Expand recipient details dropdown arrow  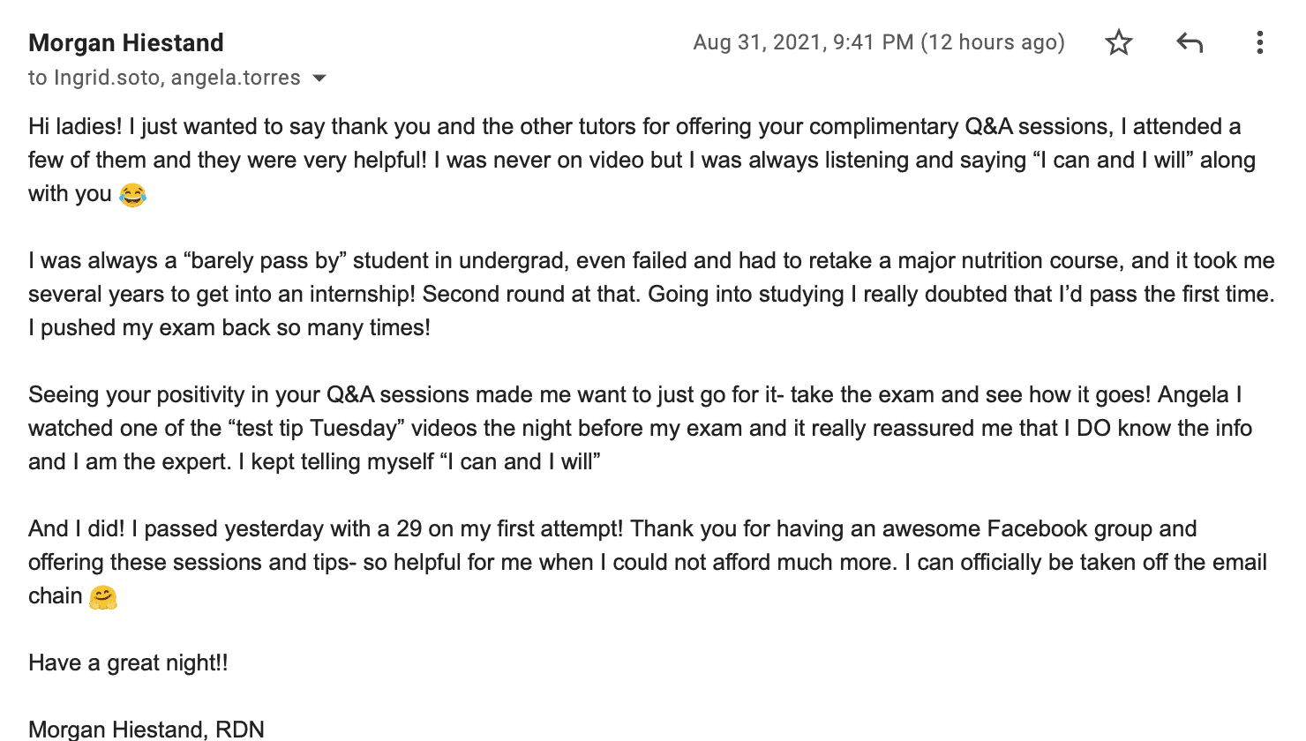tap(319, 79)
